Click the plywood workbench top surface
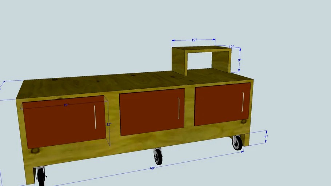 coord(135,83)
